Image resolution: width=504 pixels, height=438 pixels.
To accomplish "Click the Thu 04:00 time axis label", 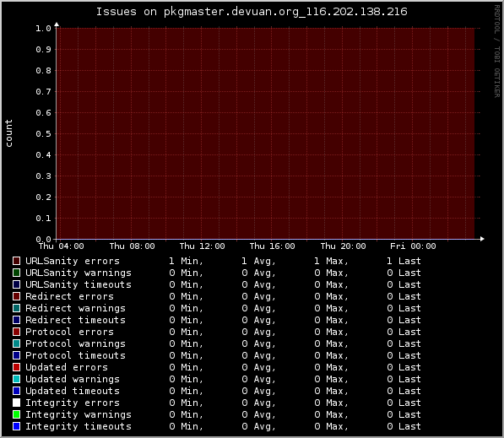I will [62, 246].
